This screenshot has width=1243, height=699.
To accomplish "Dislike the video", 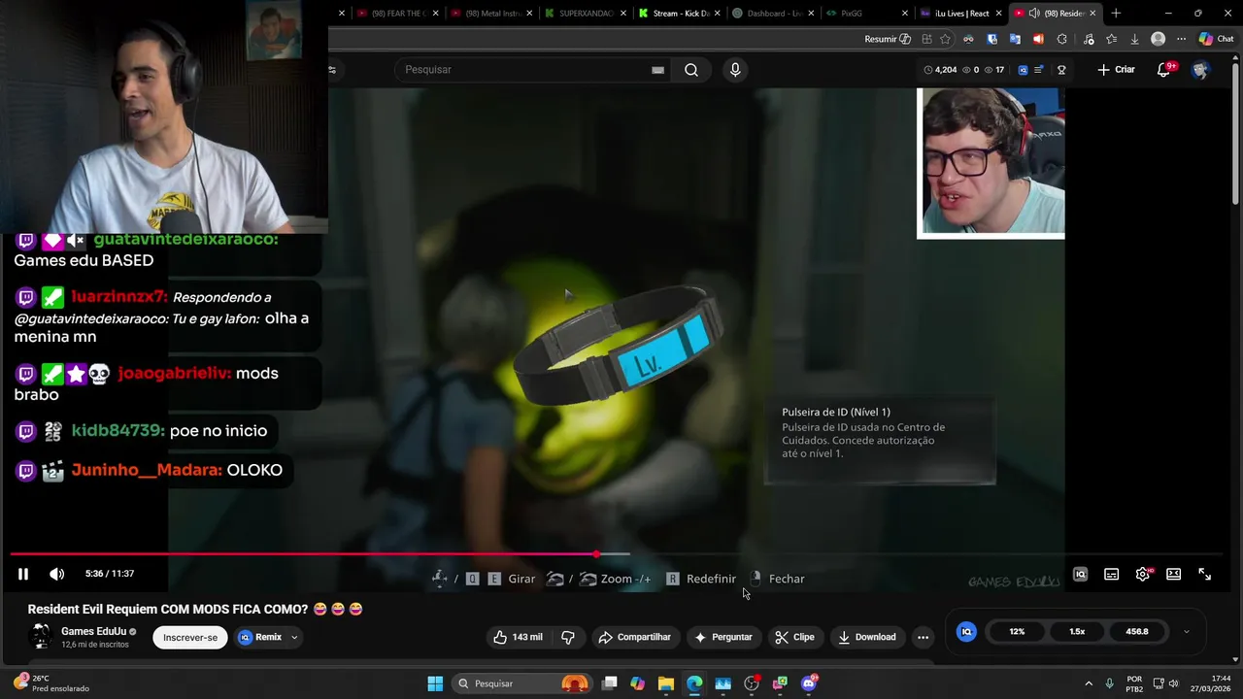I will pos(568,637).
